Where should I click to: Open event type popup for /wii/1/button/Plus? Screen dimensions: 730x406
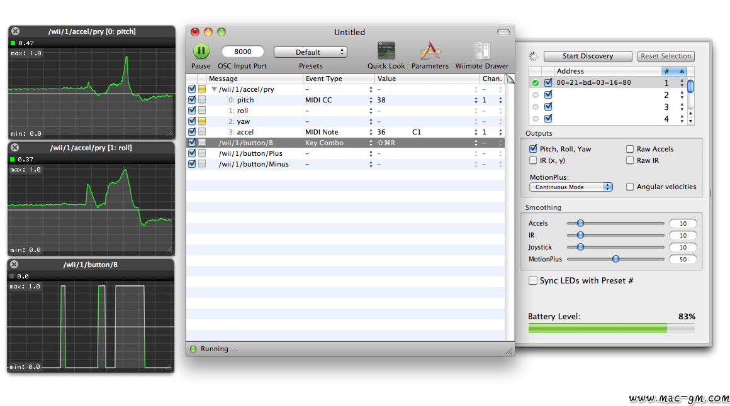pyautogui.click(x=371, y=153)
